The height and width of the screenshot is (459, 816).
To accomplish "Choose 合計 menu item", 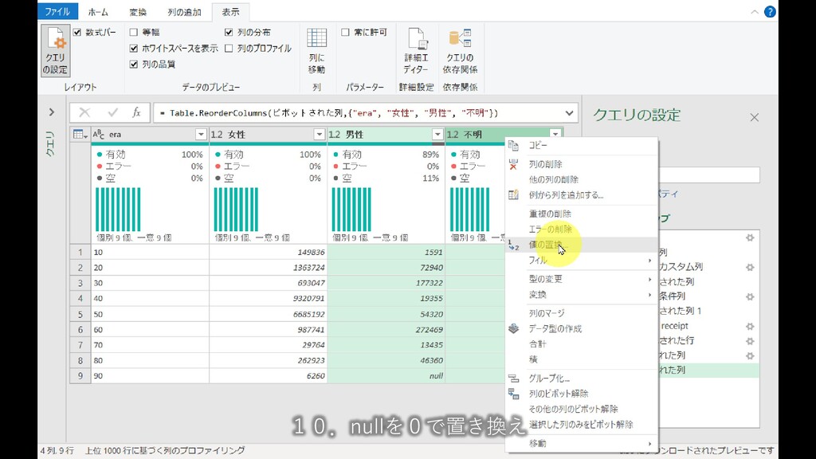I will (582, 344).
